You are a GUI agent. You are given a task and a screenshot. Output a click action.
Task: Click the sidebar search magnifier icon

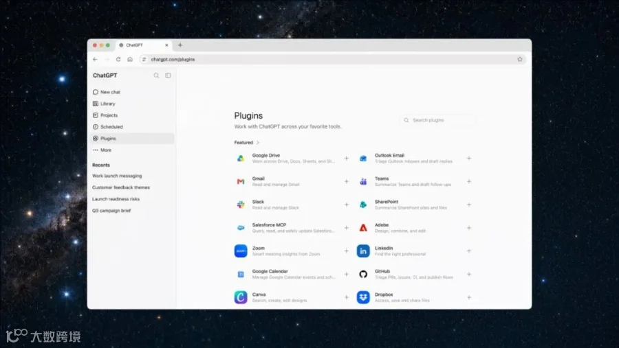point(156,76)
